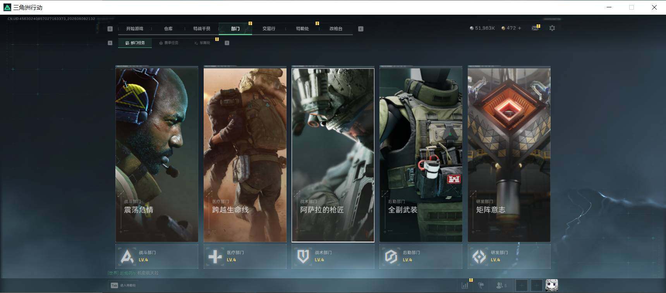The width and height of the screenshot is (666, 293).
Task: Switch to the 仓库 tab
Action: pos(168,29)
